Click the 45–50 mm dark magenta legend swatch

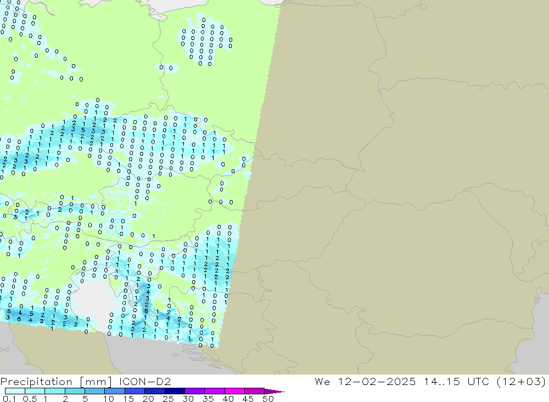tap(254, 391)
